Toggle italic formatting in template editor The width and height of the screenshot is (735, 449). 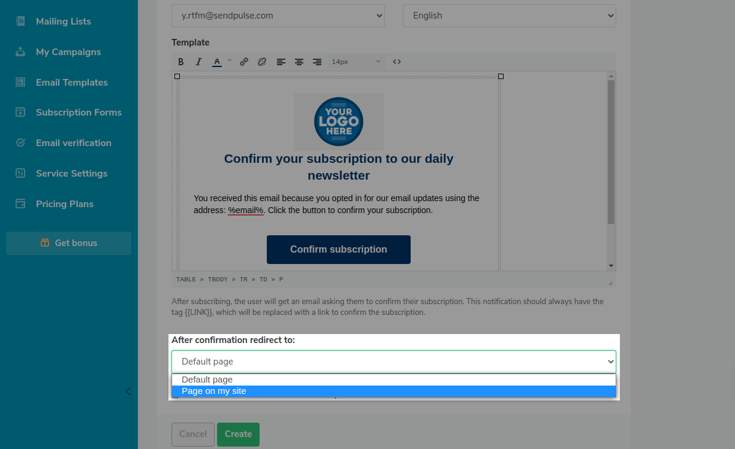click(x=198, y=62)
